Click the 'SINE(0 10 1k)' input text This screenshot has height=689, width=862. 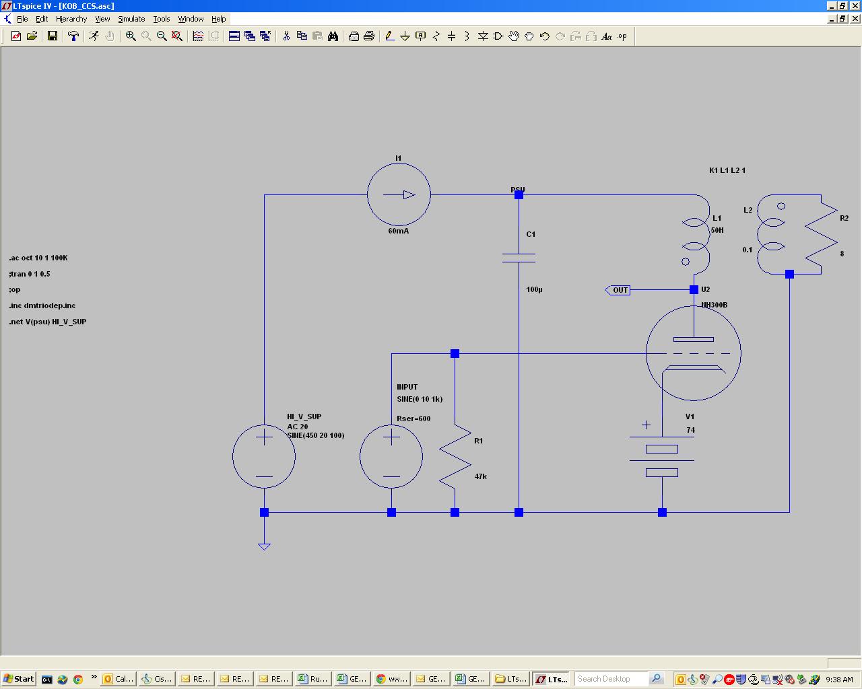(x=420, y=399)
